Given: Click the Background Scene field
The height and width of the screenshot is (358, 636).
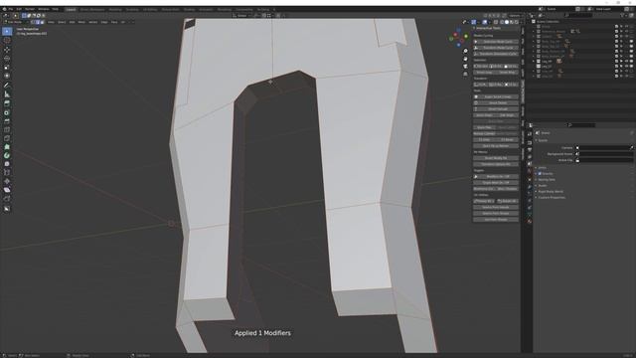Looking at the screenshot, I should point(604,154).
